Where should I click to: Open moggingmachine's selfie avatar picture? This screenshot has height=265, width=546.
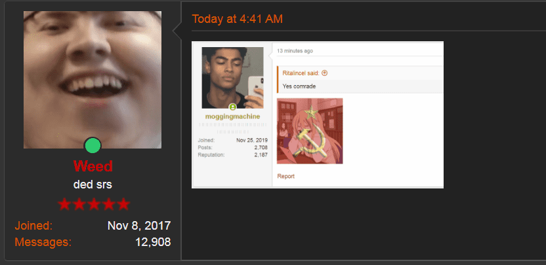click(x=232, y=78)
